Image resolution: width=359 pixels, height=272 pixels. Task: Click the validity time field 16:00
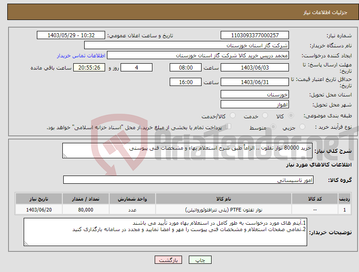(186, 82)
